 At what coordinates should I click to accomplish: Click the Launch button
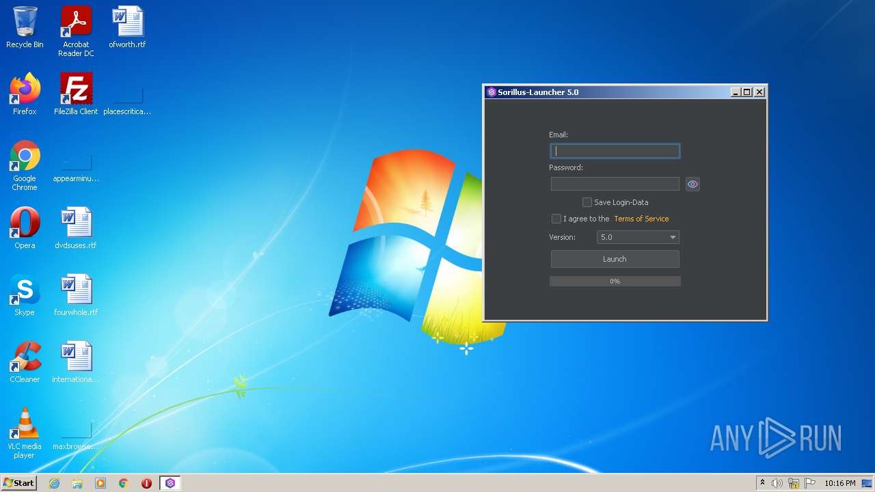tap(615, 259)
